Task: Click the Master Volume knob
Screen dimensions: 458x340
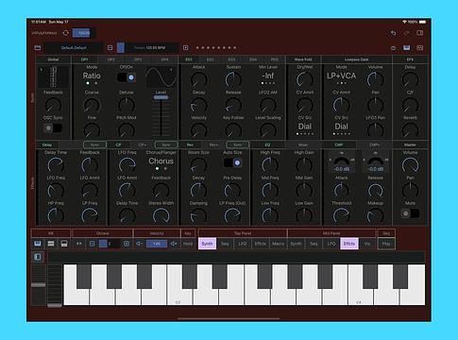Action: point(410,165)
